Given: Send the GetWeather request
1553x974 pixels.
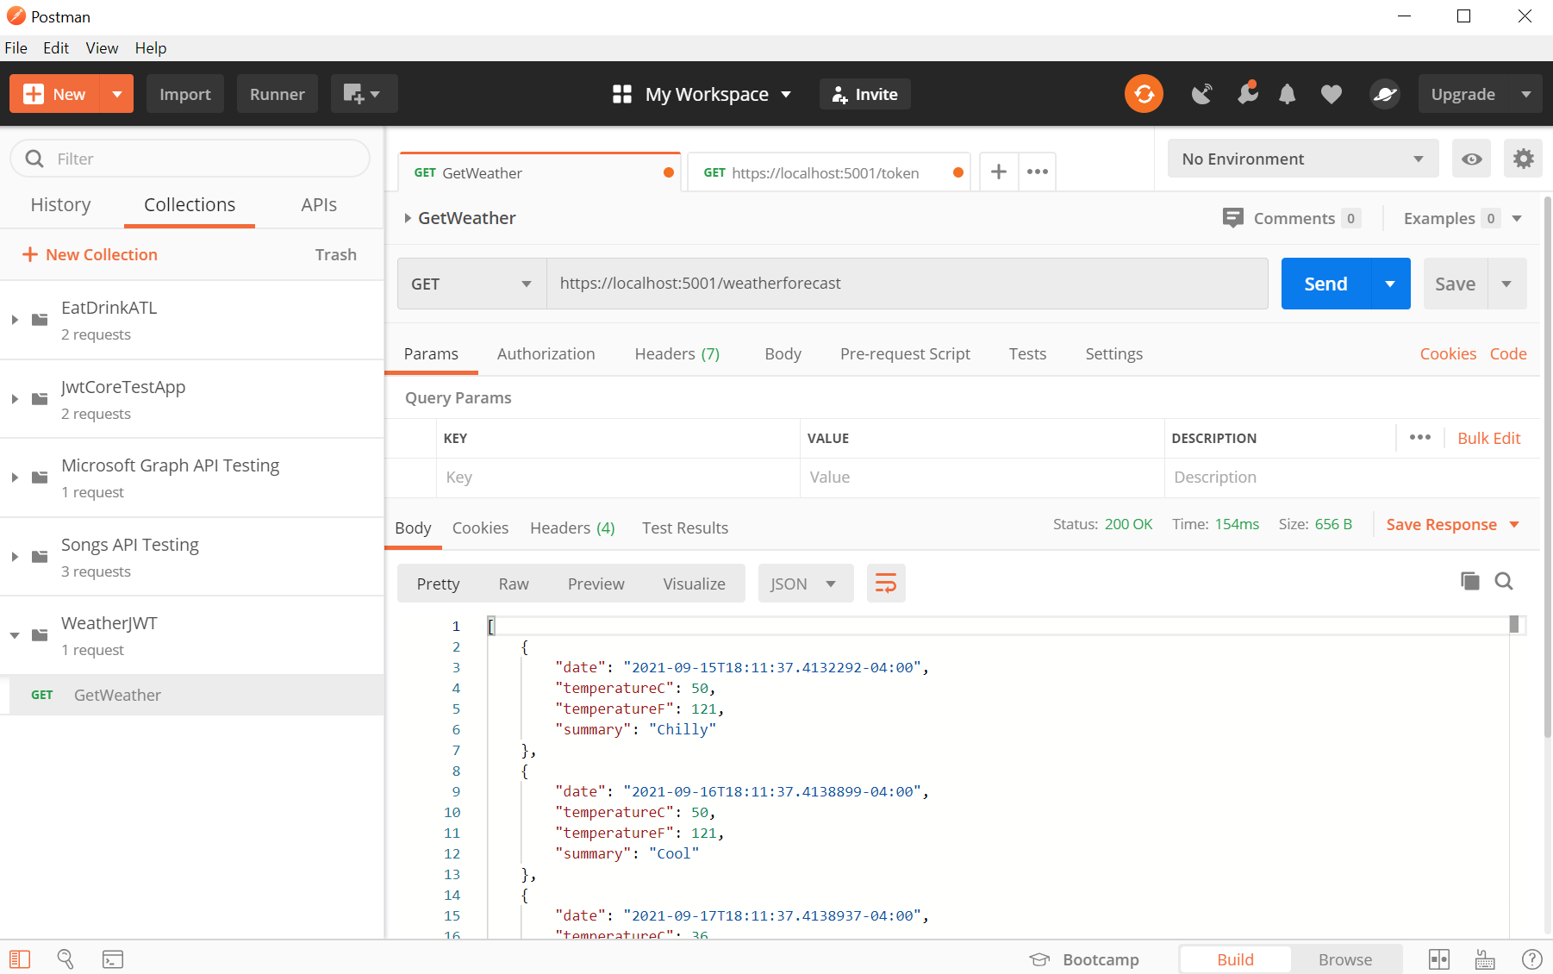Looking at the screenshot, I should coord(1325,283).
